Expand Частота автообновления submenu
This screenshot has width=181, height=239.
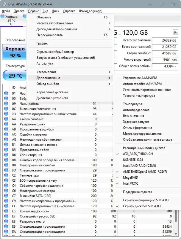pyautogui.click(x=70, y=23)
